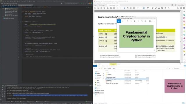The height and width of the screenshot is (104, 186).
Task: Toggle the favorite heart in Photos window
Action: (x=138, y=21)
